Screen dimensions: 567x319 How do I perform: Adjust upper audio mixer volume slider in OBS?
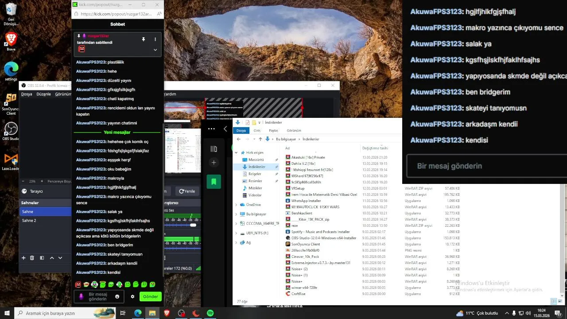[x=193, y=225]
